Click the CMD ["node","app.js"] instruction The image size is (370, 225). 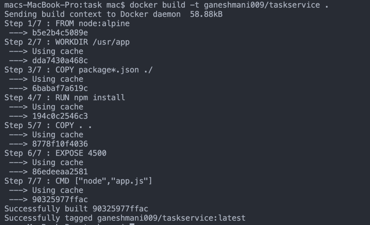pos(104,181)
